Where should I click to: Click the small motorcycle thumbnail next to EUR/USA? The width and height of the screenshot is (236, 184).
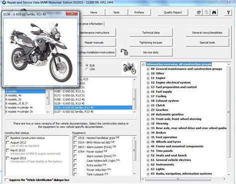pos(129,68)
